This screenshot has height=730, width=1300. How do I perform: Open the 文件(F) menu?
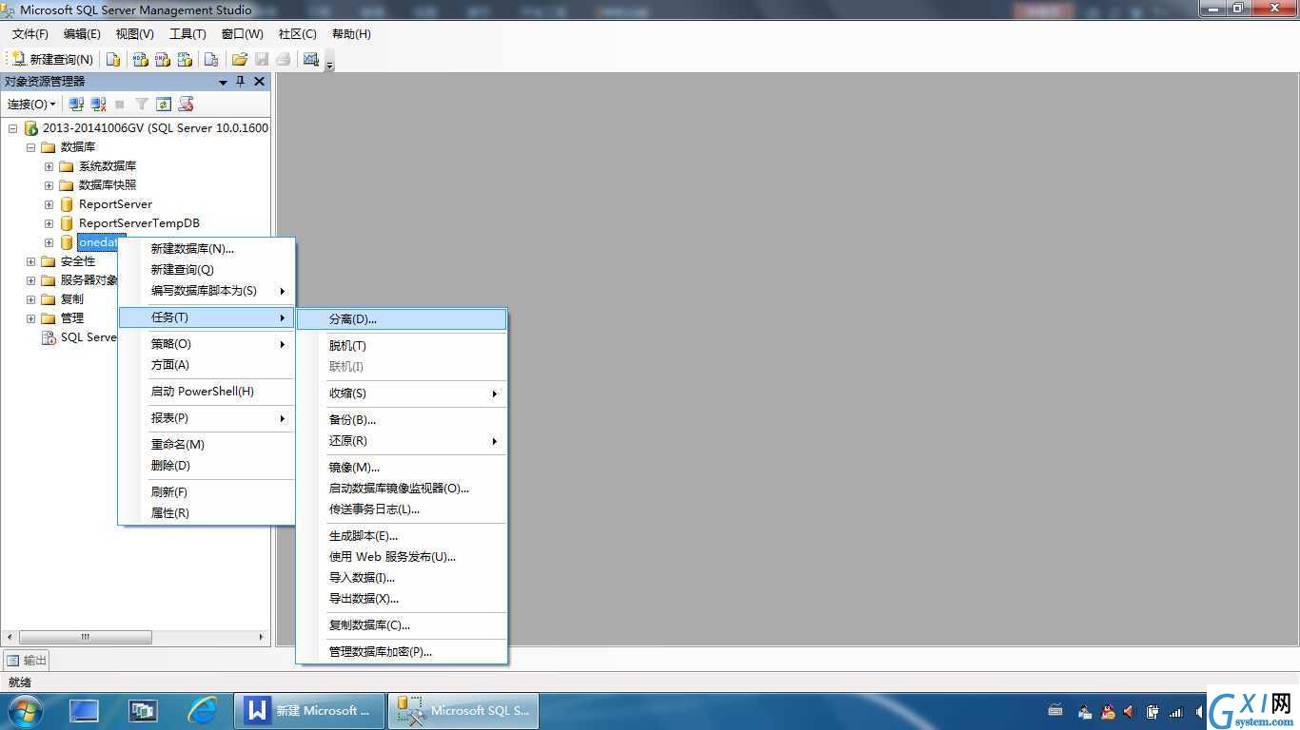(30, 34)
